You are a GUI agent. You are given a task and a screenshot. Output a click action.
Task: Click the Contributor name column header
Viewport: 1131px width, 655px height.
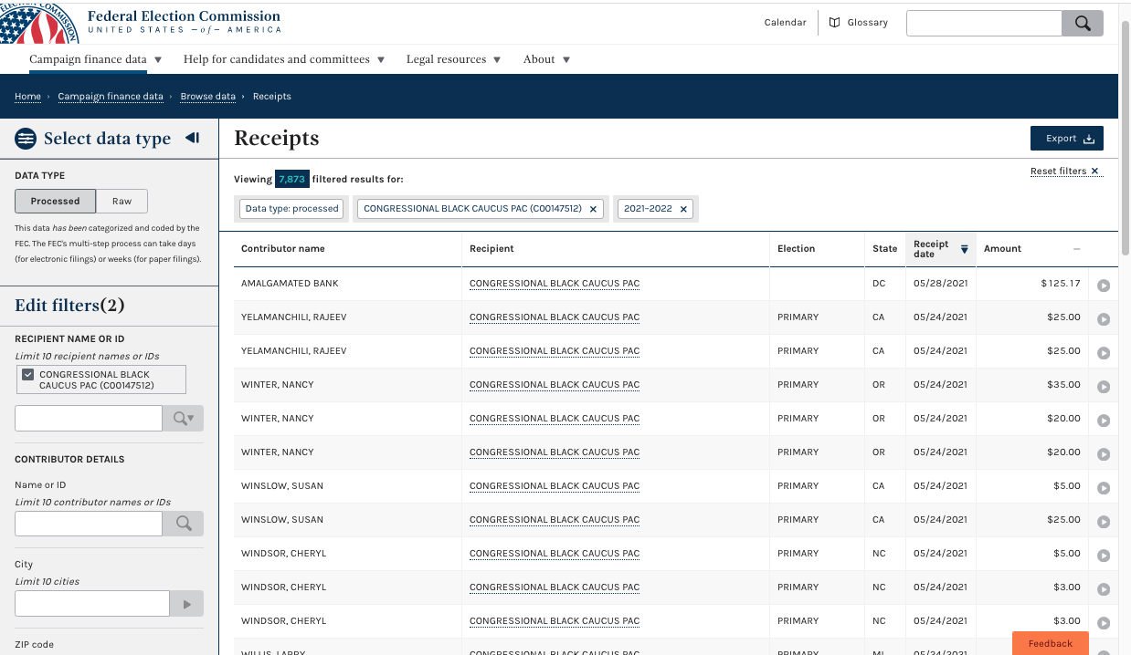point(348,249)
